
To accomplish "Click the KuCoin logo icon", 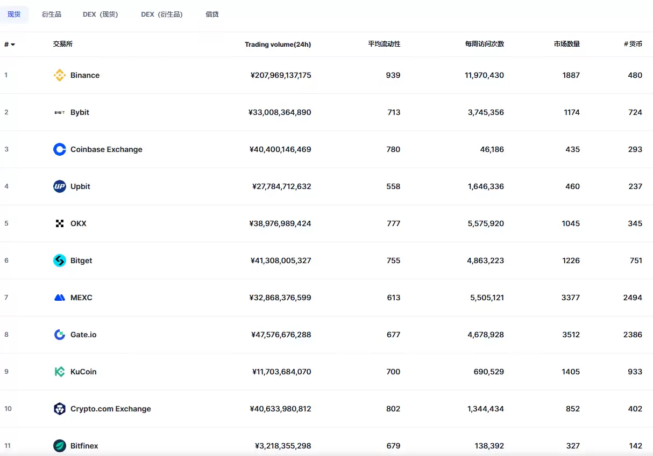I will (x=60, y=372).
